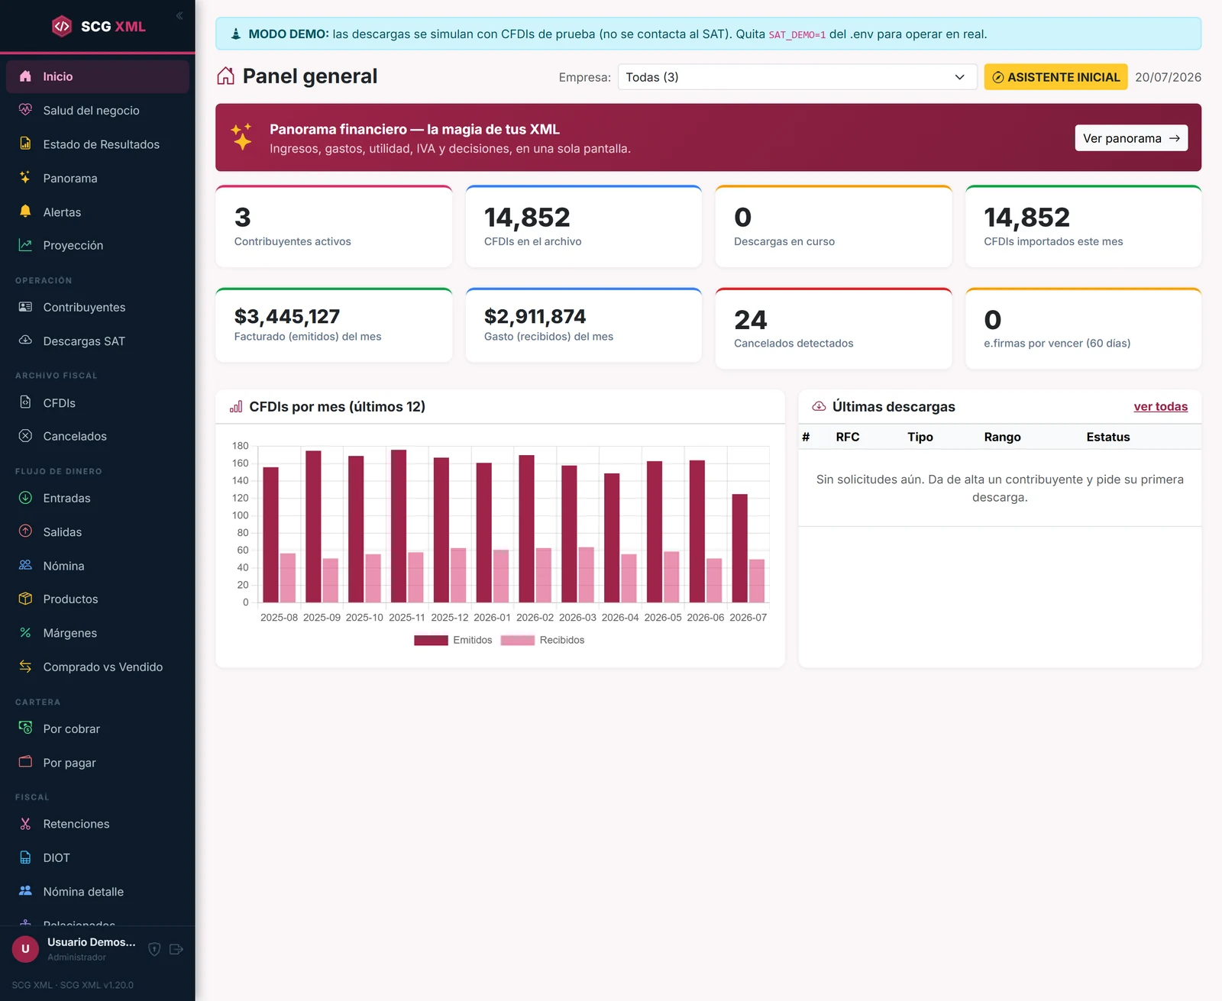This screenshot has height=1001, width=1222.
Task: Open the CFDIs document icon
Action: point(25,402)
